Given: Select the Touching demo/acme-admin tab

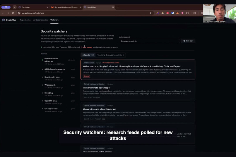Looking at the screenshot, I should [x=110, y=55].
